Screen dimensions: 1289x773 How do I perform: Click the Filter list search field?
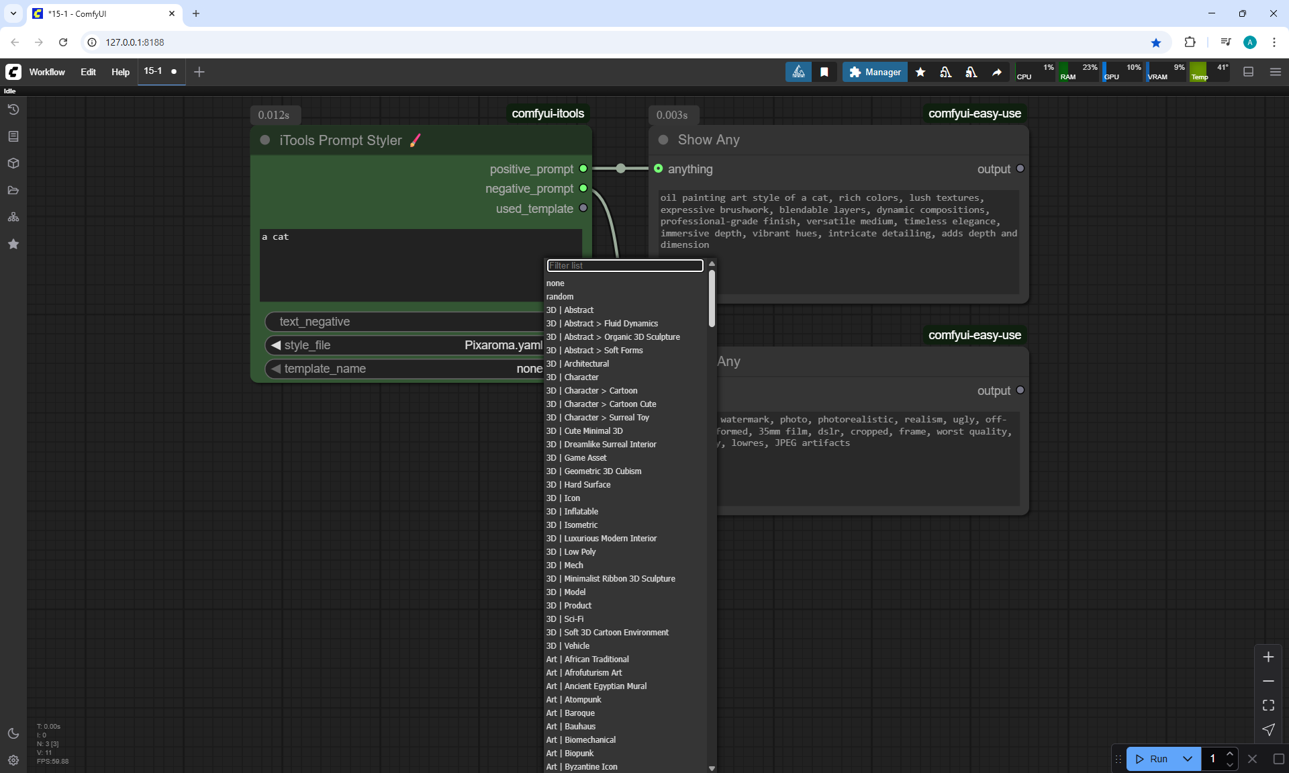[x=624, y=266]
